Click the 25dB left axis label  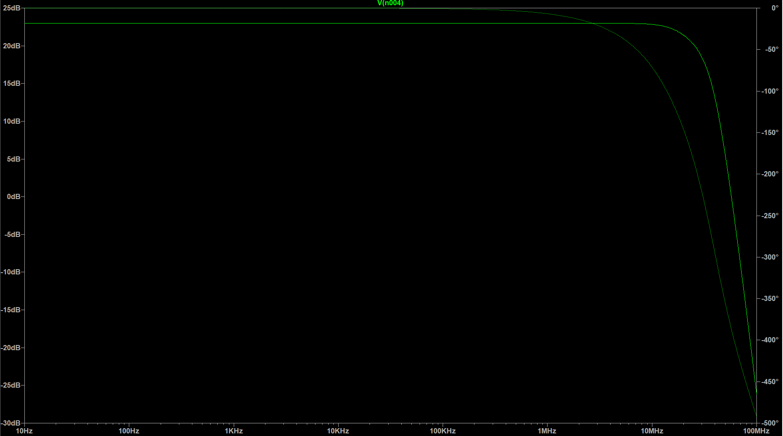(11, 8)
